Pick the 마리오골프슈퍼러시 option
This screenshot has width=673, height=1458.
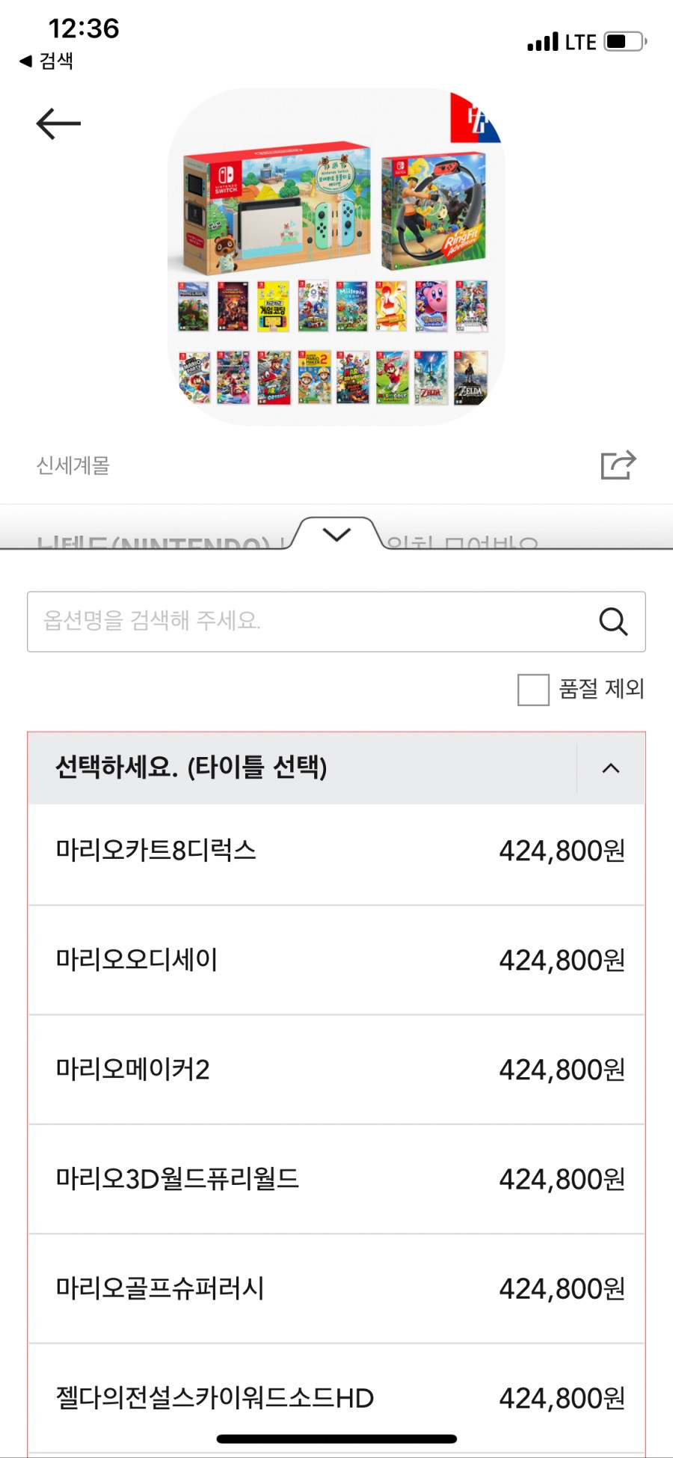336,1288
